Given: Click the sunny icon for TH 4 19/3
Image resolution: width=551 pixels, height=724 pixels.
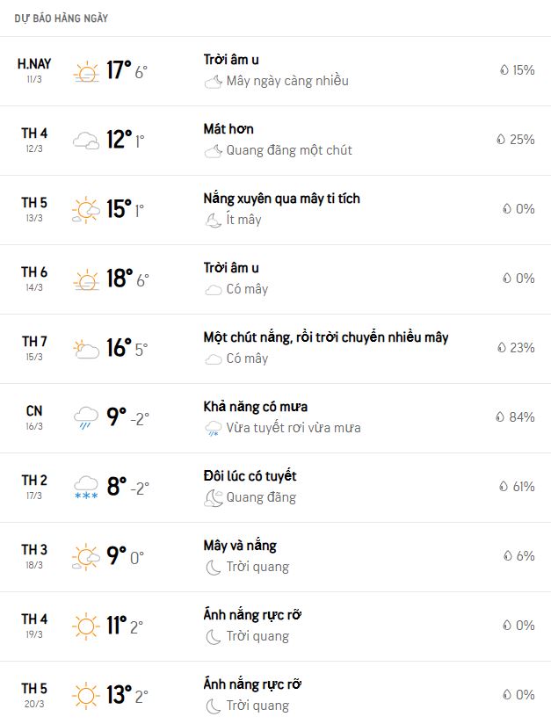Looking at the screenshot, I should pos(86,626).
